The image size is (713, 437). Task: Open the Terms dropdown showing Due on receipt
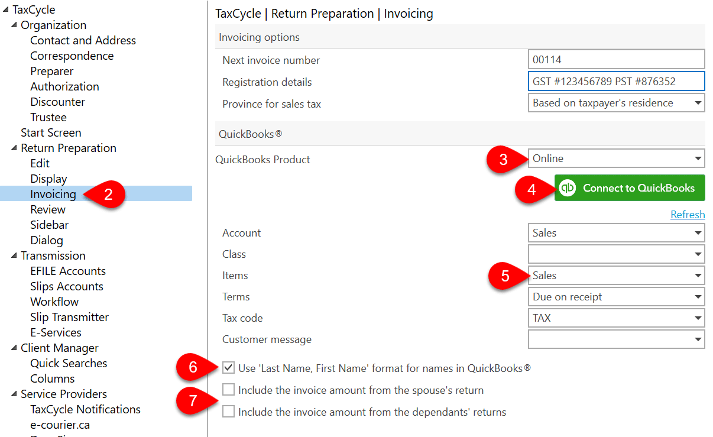tap(616, 297)
